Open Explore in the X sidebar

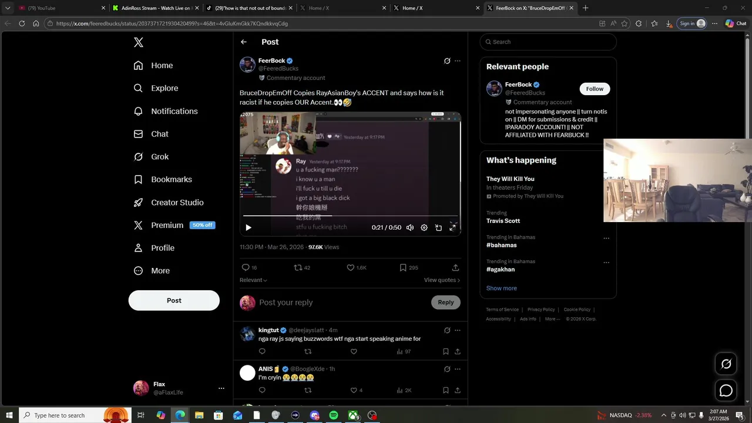156,88
